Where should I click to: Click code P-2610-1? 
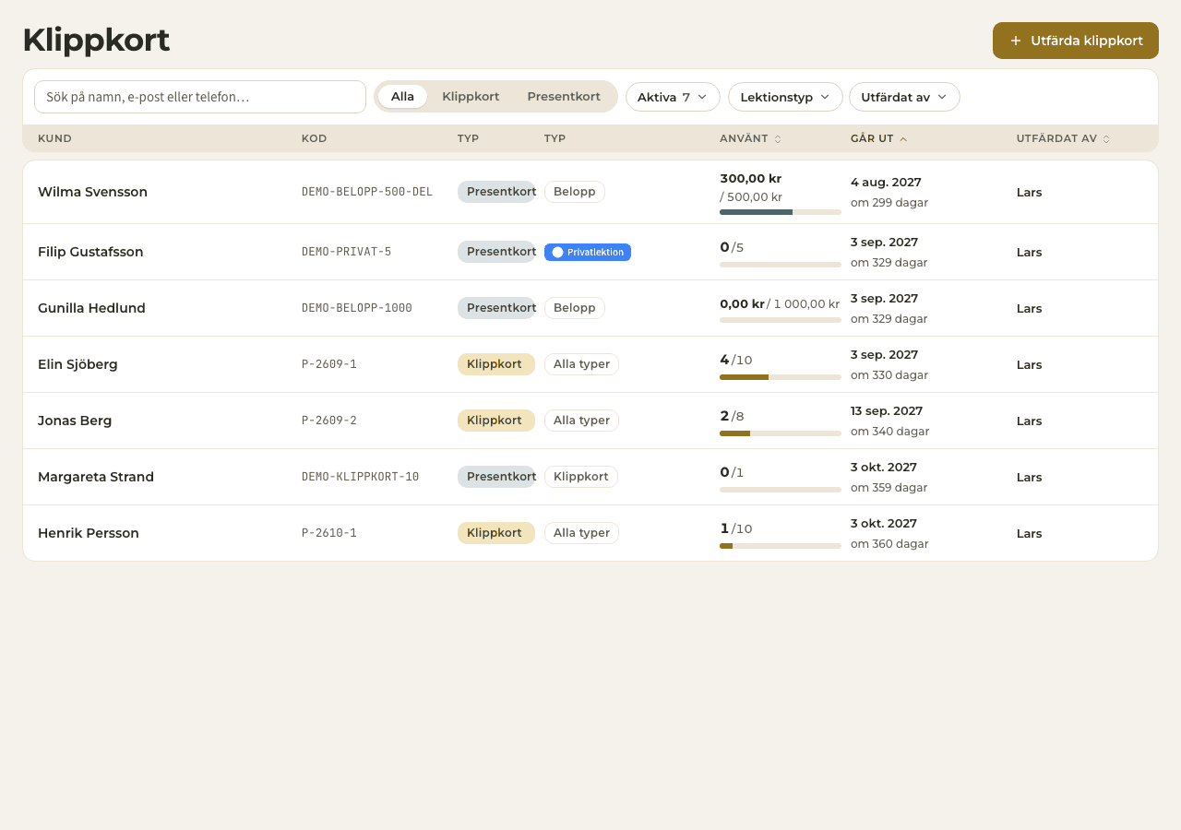coord(329,533)
